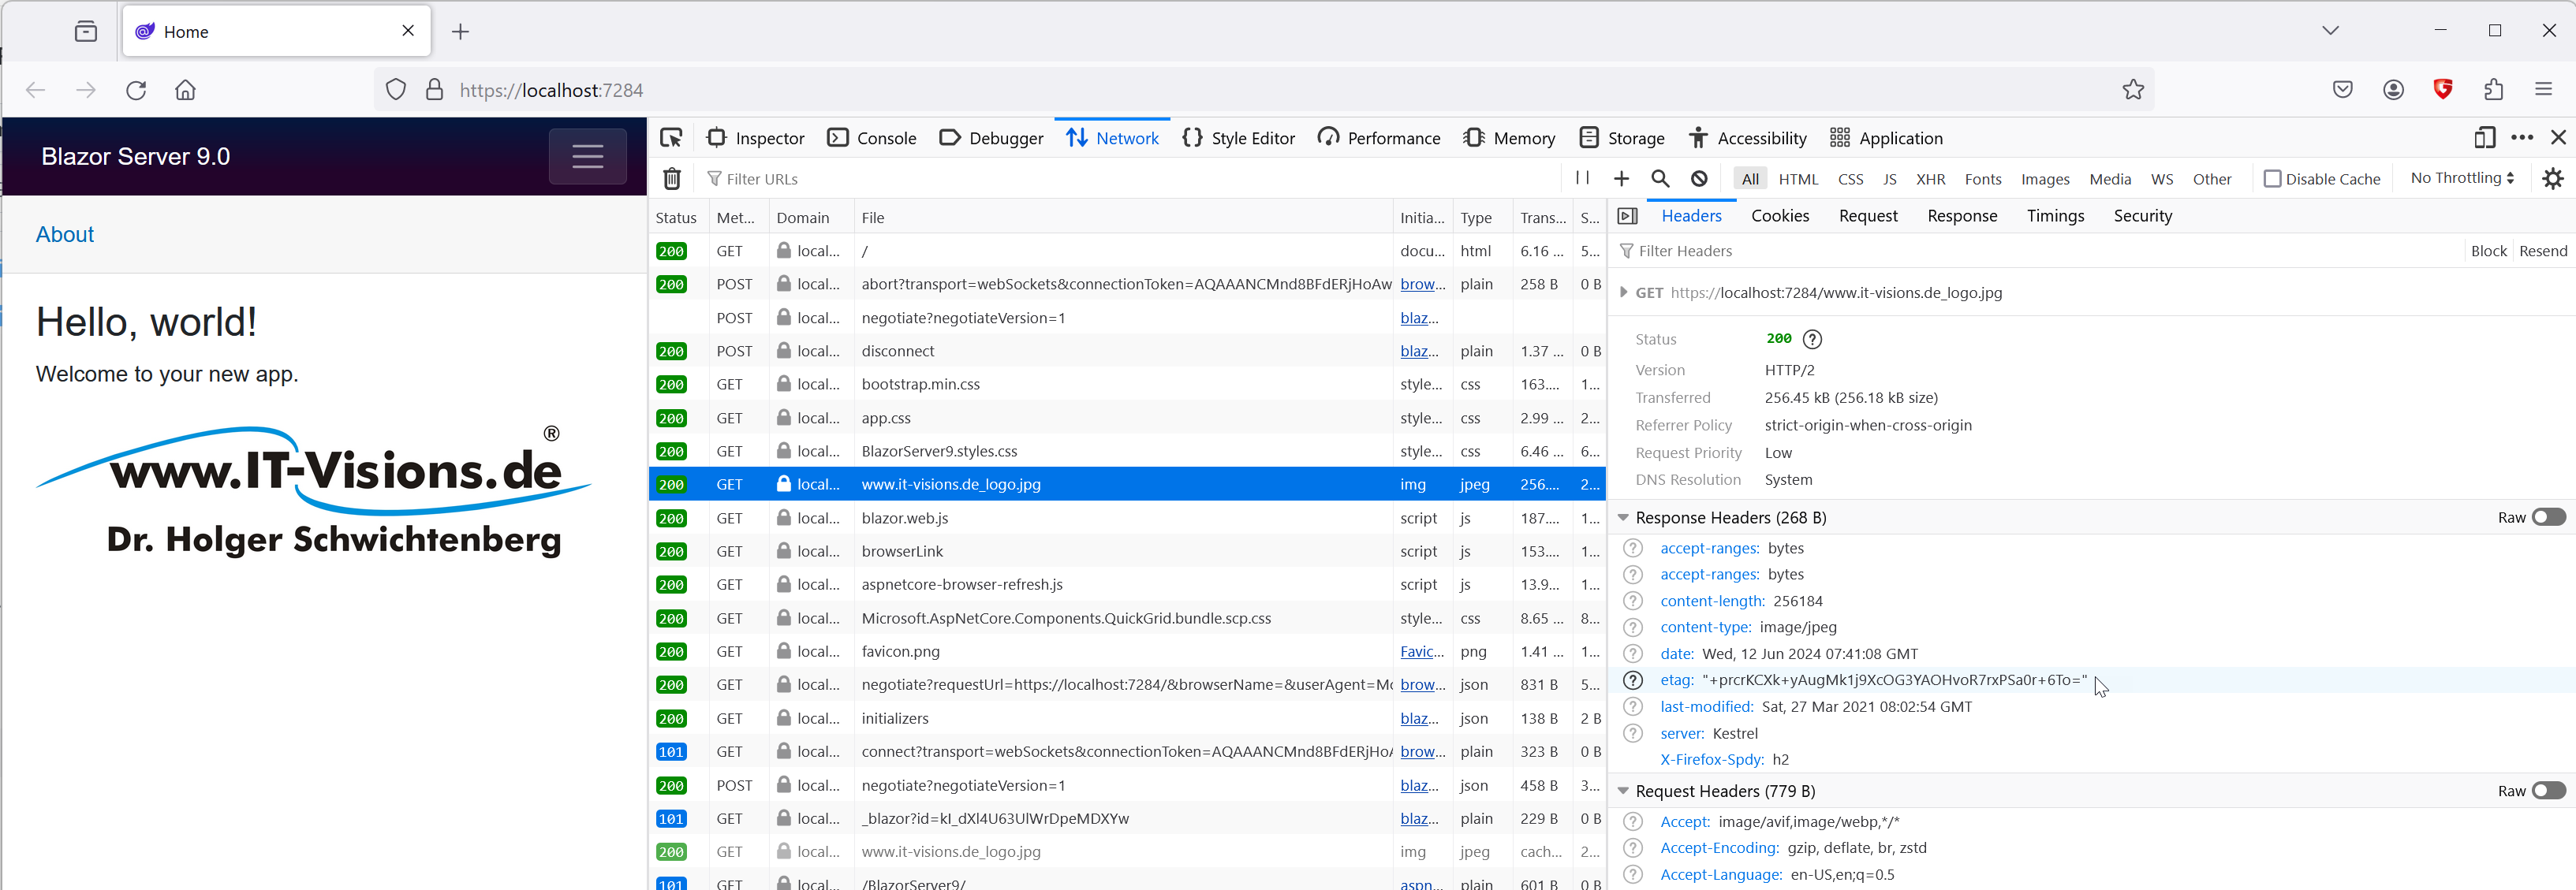2576x890 pixels.
Task: Toggle Raw switch for Response Headers
Action: (2548, 517)
